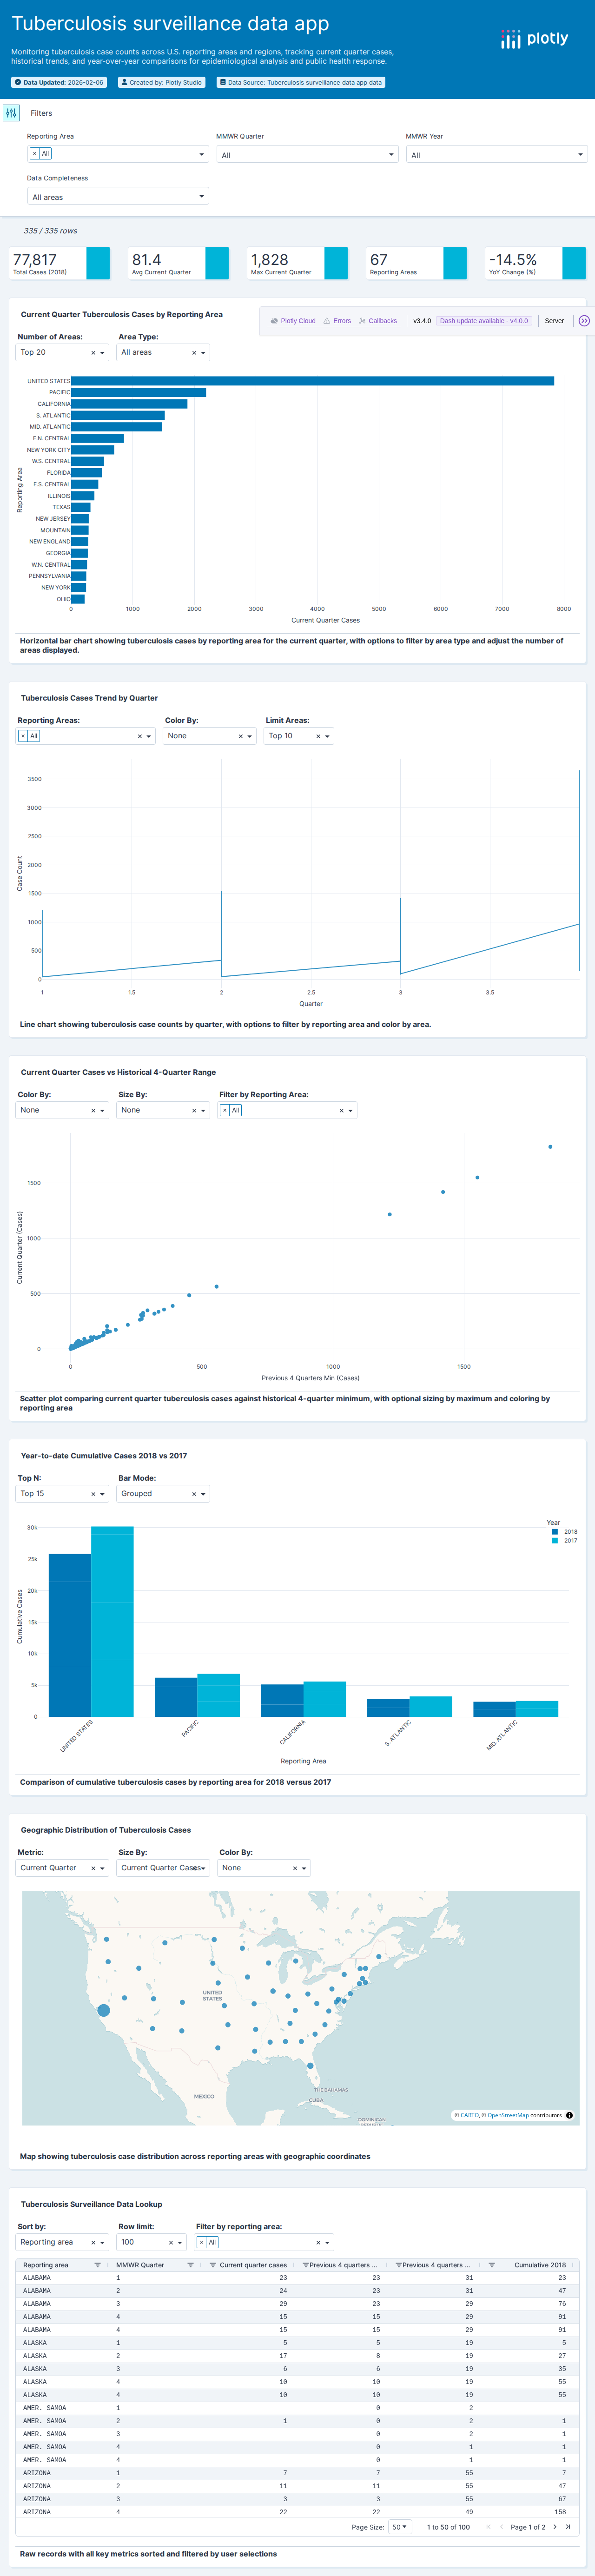Click the UNITED STATES horizontal bar

[312, 381]
